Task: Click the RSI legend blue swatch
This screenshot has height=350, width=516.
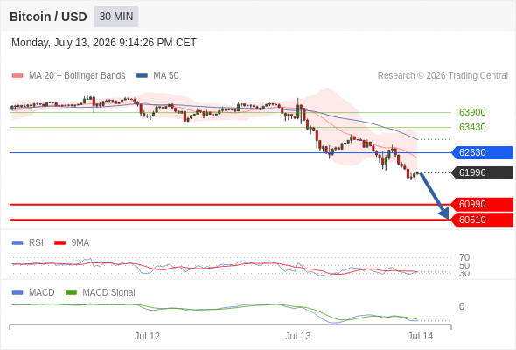Action: (17, 243)
